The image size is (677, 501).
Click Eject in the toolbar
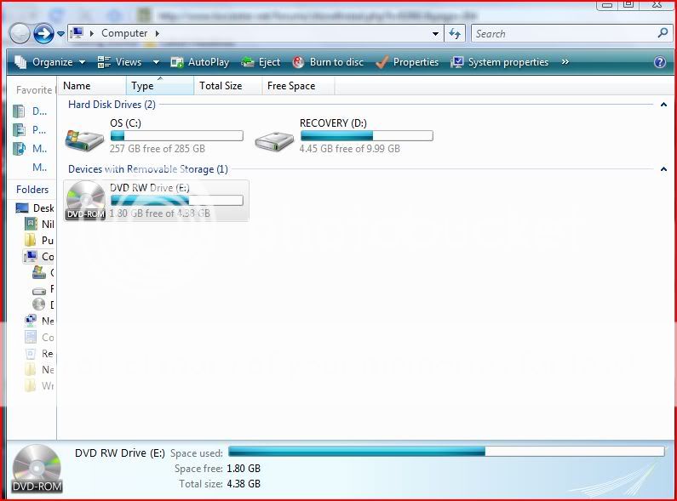point(261,62)
